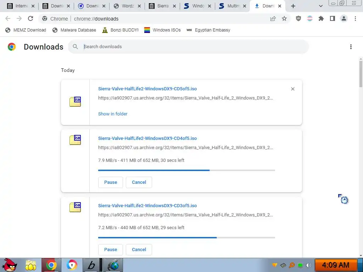Click the CD4of5 download progress bar
Screen dimensions: 363x272
[x=186, y=170]
